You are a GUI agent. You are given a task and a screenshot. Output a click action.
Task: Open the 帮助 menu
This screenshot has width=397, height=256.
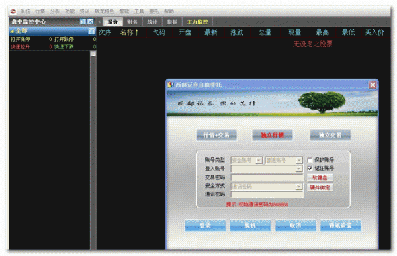pyautogui.click(x=169, y=11)
